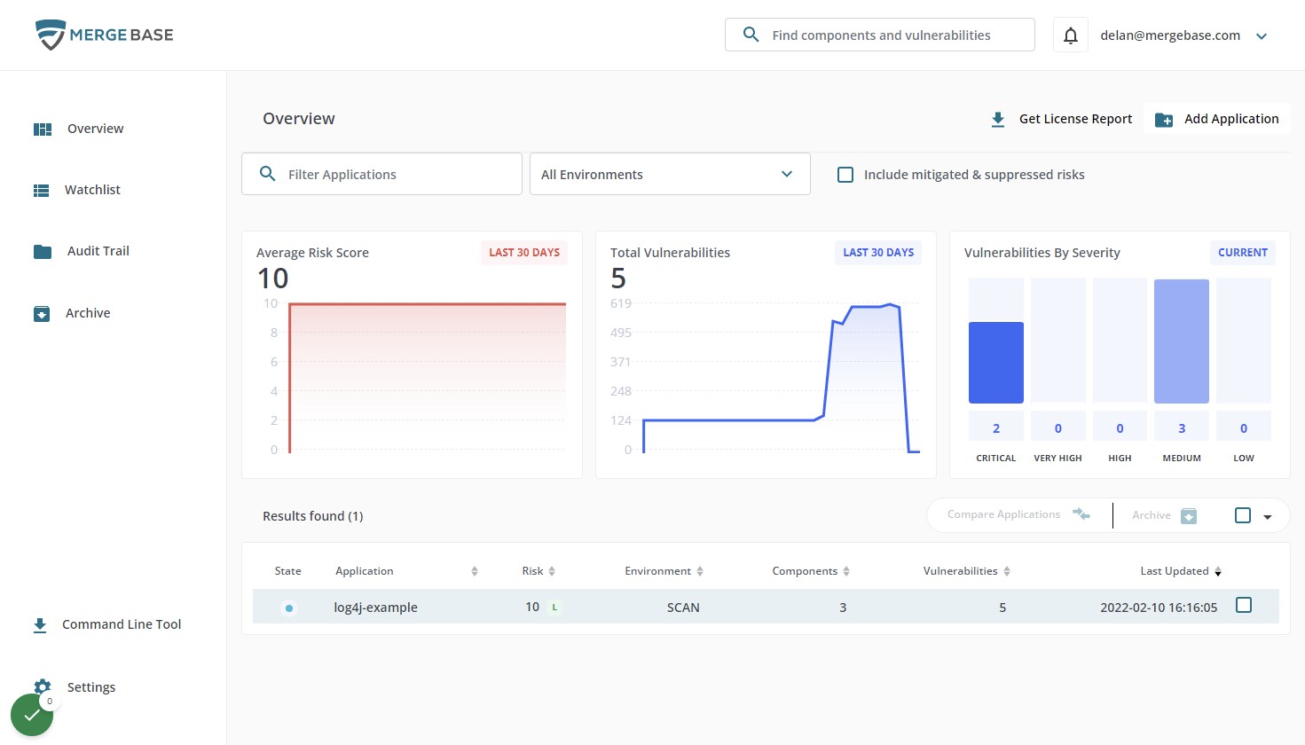Open the notifications bell
The width and height of the screenshot is (1305, 745).
point(1071,35)
